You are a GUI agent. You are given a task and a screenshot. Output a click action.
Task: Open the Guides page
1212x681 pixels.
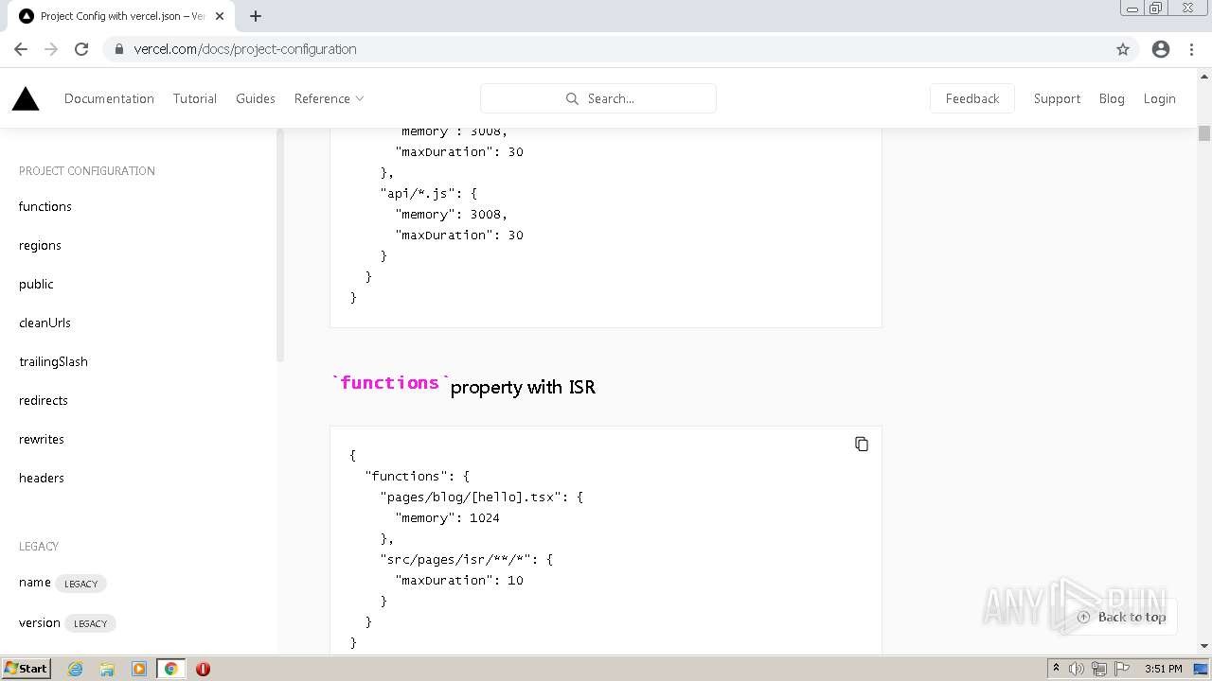(256, 98)
